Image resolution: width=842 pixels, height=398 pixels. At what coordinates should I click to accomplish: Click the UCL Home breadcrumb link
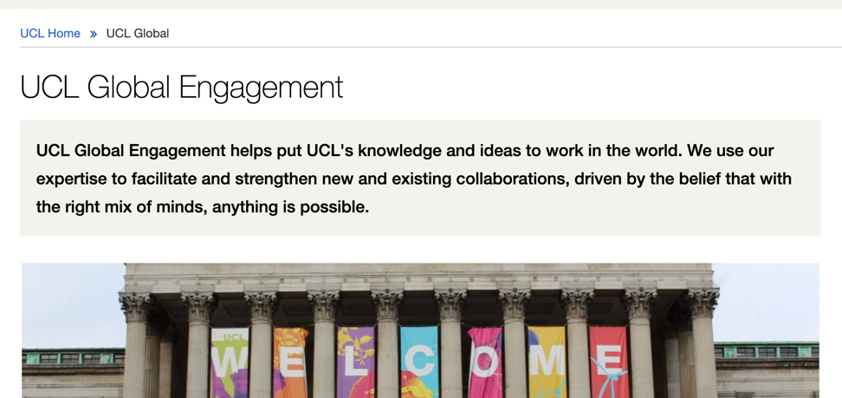(x=50, y=33)
